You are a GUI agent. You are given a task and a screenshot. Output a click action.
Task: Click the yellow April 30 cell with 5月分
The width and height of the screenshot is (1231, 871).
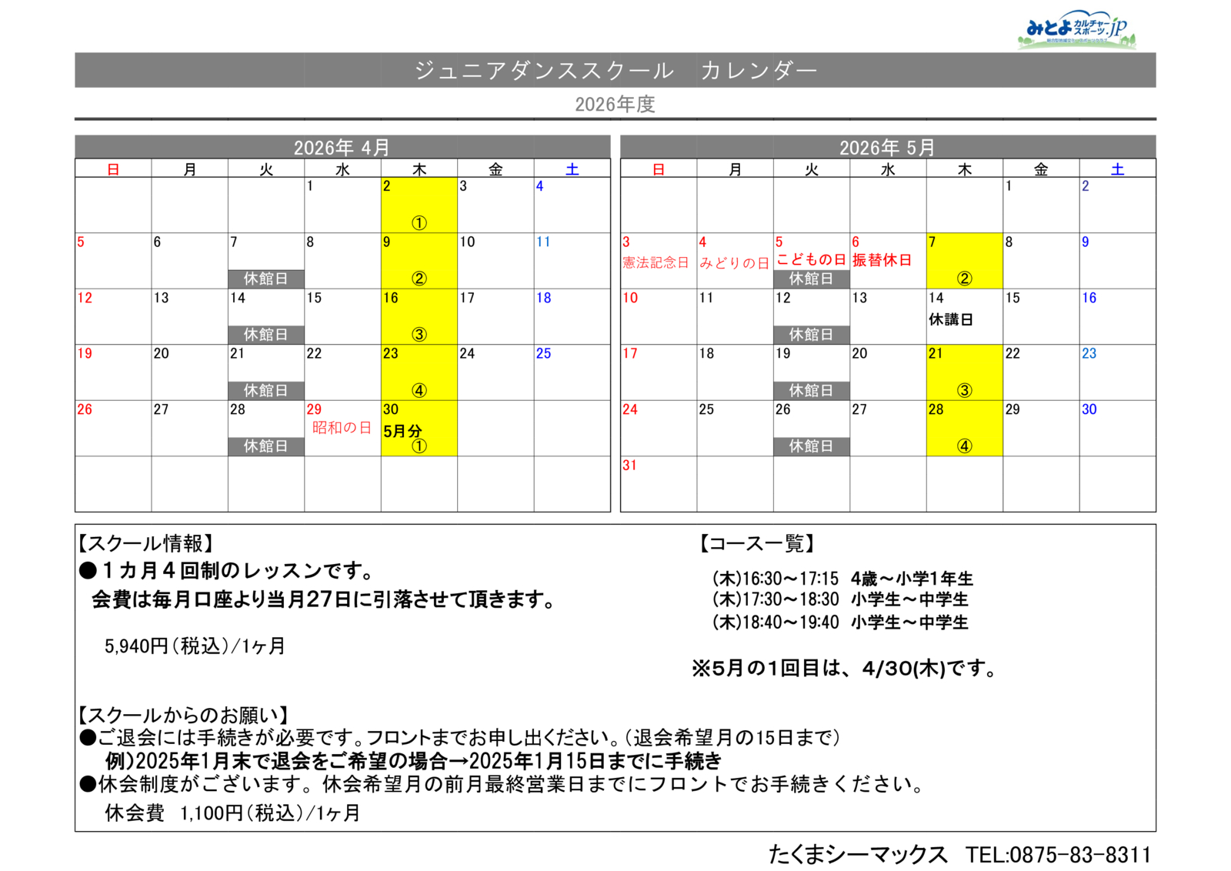point(419,429)
